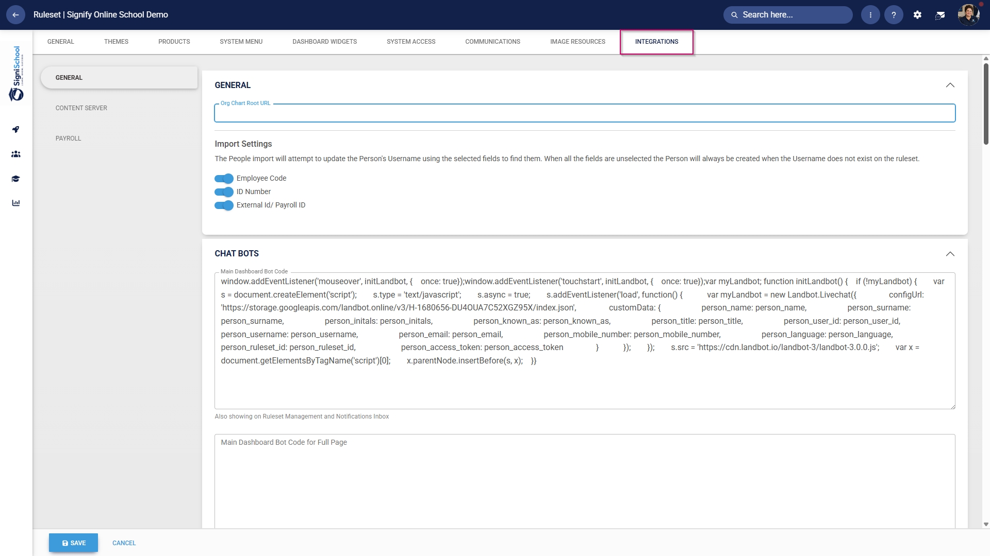This screenshot has height=556, width=990.
Task: Toggle the Employee Code switch
Action: [224, 179]
